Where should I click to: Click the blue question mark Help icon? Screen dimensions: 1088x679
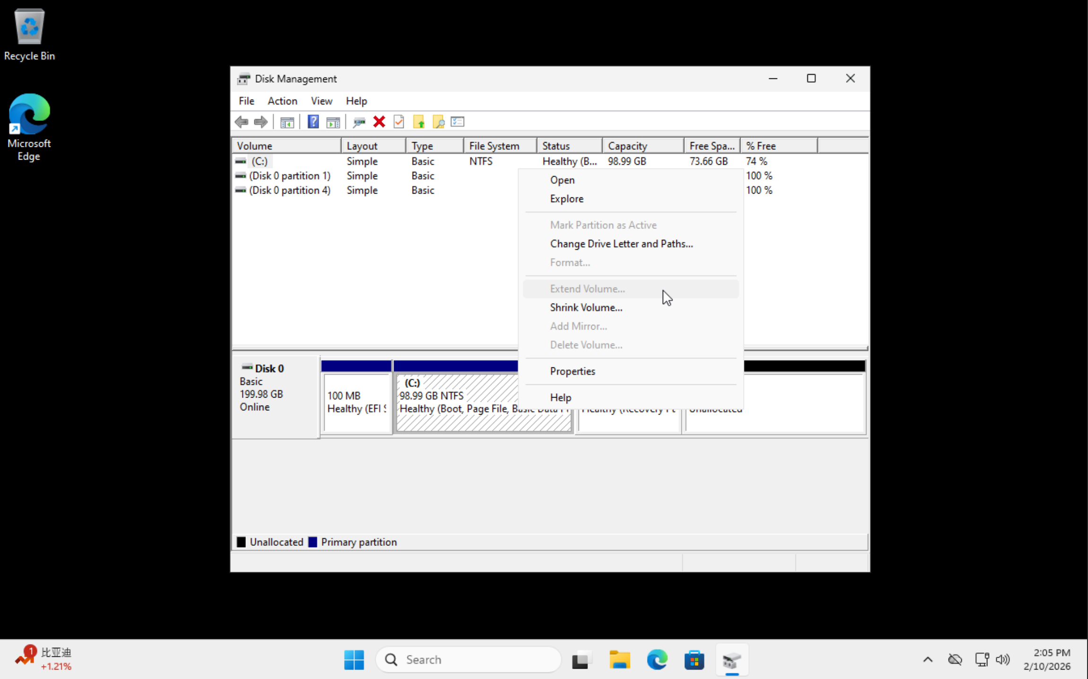[313, 122]
